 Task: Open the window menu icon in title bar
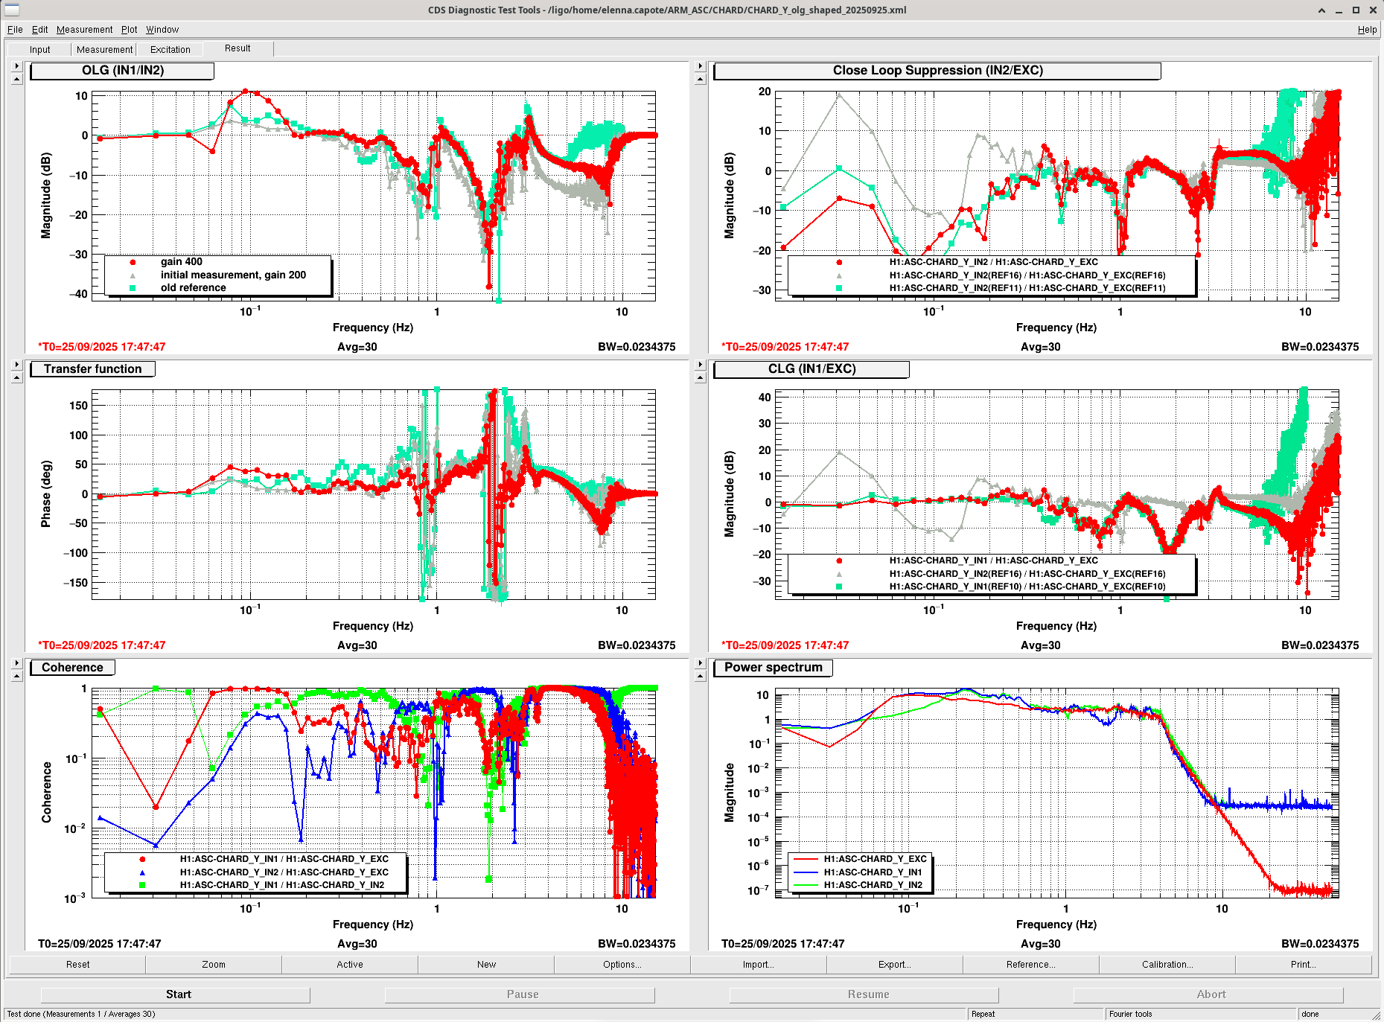tap(12, 10)
